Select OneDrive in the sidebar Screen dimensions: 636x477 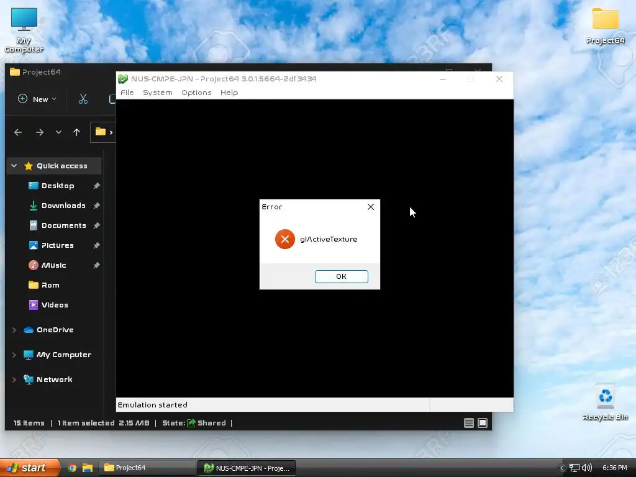[55, 330]
